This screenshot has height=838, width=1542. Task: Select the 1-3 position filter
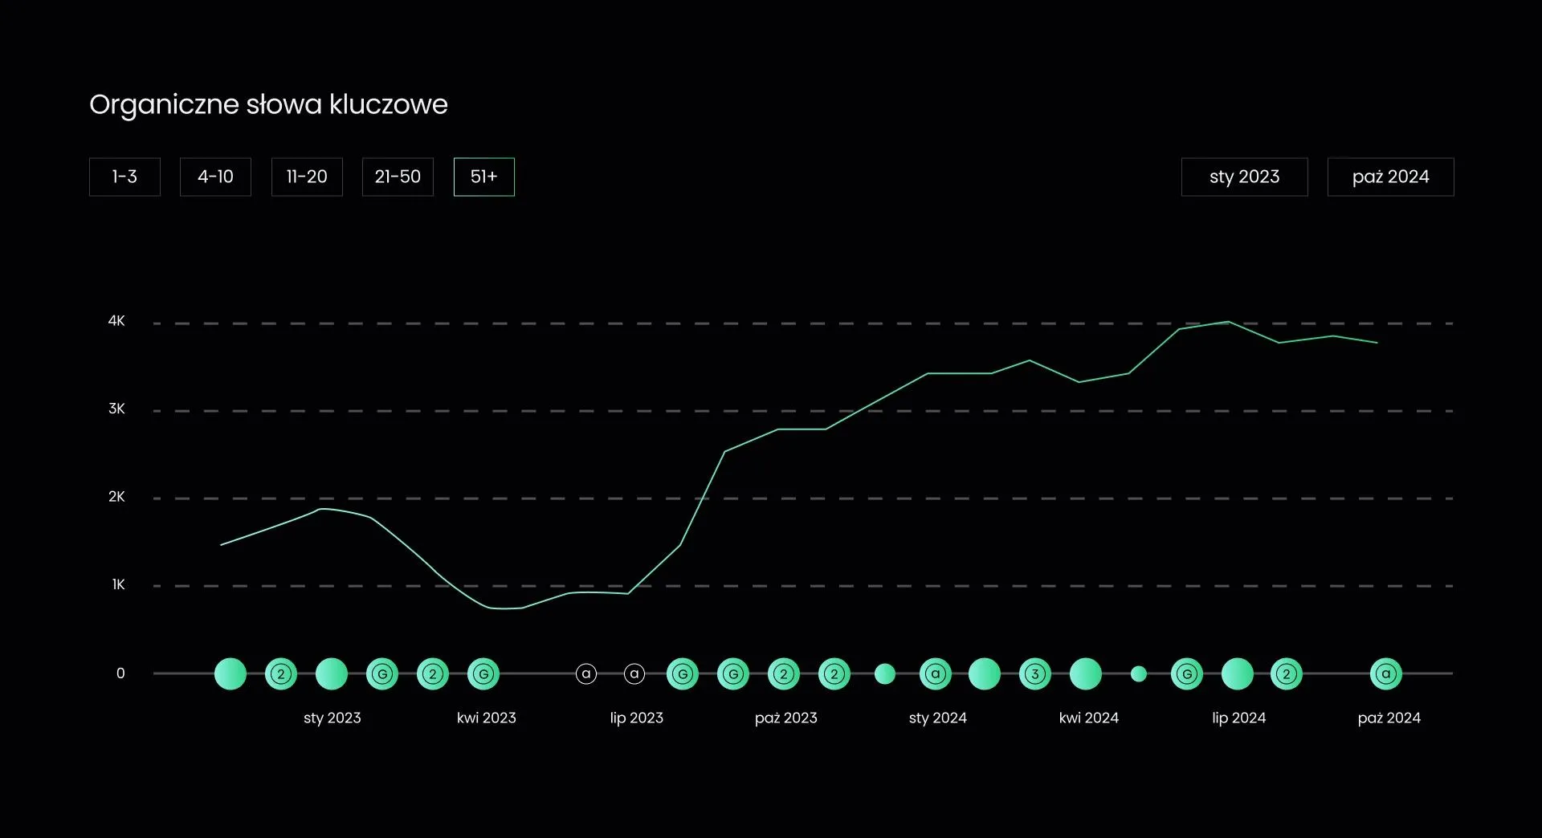(x=124, y=177)
